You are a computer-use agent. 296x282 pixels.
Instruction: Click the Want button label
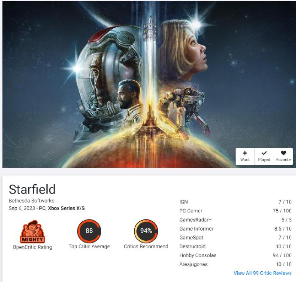(x=245, y=160)
